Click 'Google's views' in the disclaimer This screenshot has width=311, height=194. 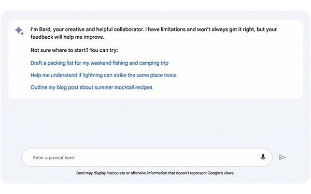point(221,173)
